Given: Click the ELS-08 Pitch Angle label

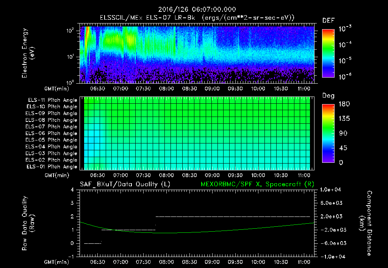Looking at the screenshot, I should click(x=52, y=120).
